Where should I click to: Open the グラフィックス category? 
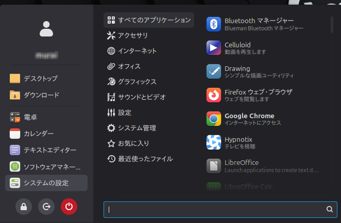coord(137,82)
